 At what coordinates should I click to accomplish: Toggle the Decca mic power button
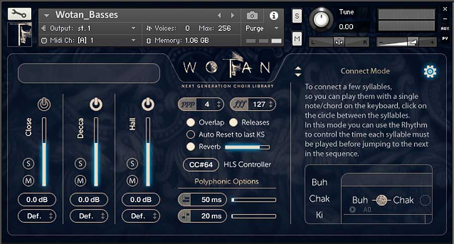96,104
